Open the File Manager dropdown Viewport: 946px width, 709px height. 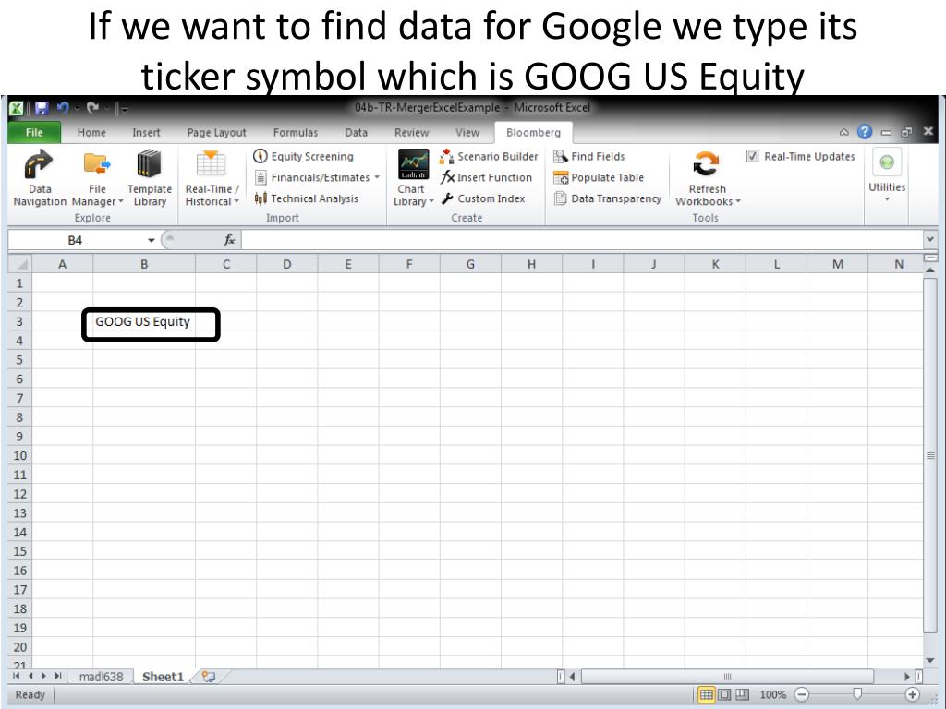96,178
